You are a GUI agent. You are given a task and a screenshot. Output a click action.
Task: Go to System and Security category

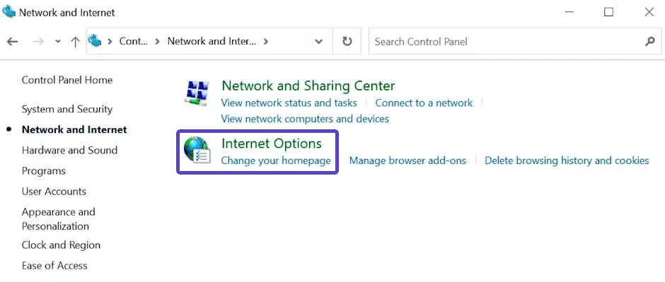coord(67,110)
